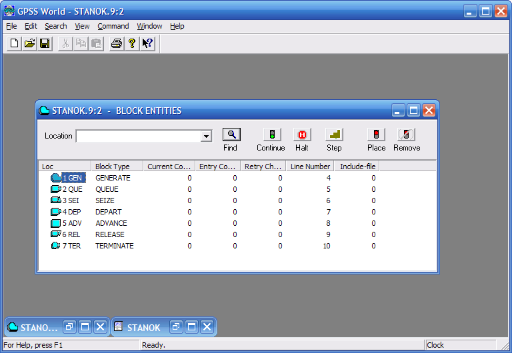Click the Retry Ch... column header
Image resolution: width=512 pixels, height=353 pixels.
pos(263,167)
